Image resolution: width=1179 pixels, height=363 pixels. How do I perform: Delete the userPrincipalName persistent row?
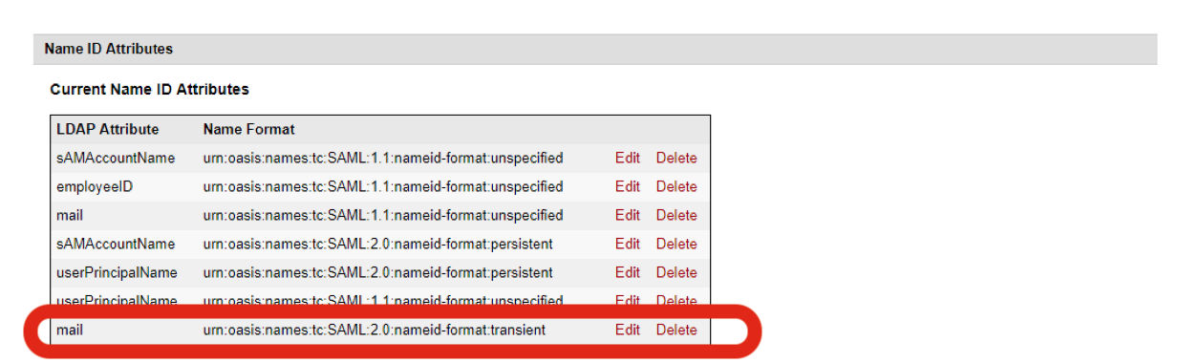[x=676, y=272]
